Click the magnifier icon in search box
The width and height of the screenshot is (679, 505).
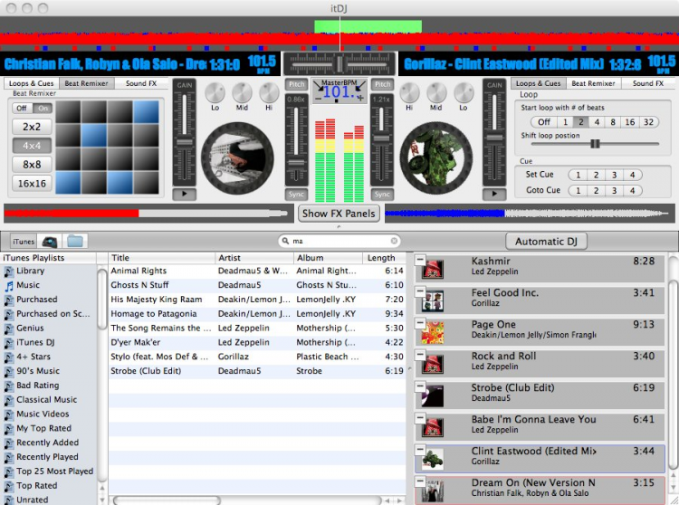click(x=285, y=241)
